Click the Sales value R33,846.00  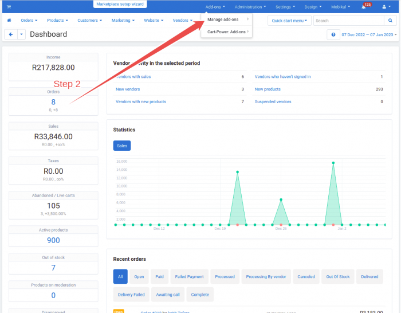[53, 136]
